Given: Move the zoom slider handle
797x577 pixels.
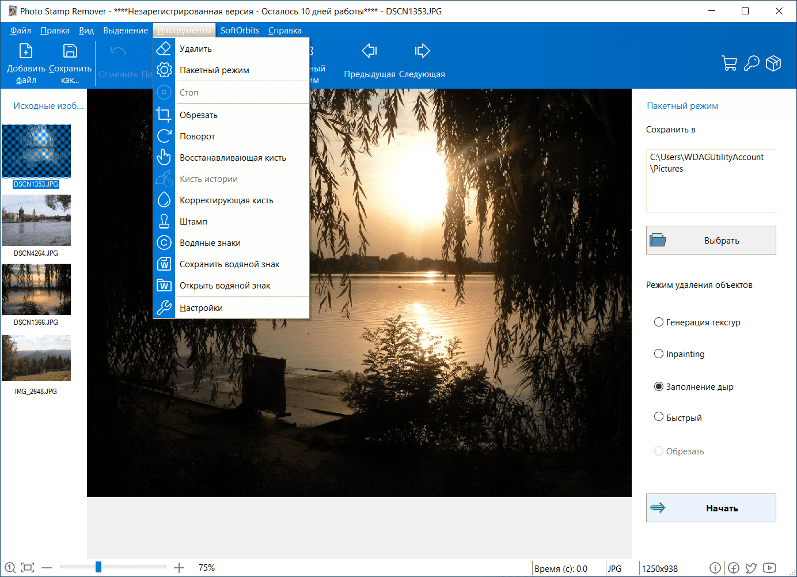Looking at the screenshot, I should click(x=98, y=567).
